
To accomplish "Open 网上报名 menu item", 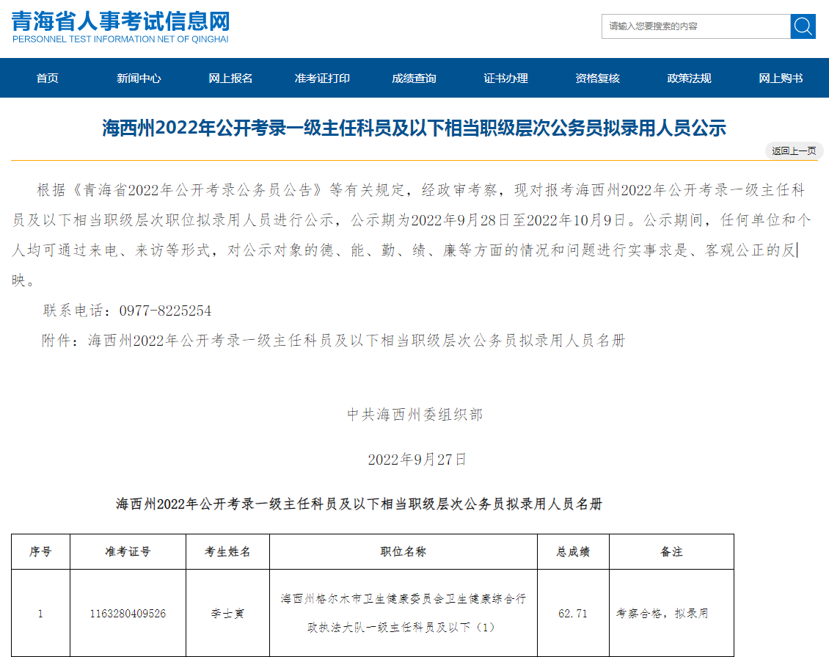I will (230, 79).
